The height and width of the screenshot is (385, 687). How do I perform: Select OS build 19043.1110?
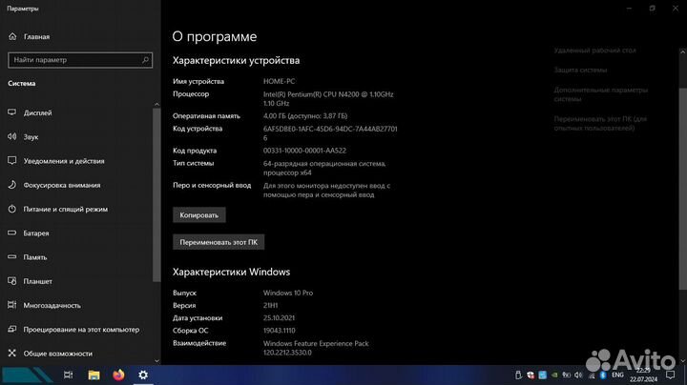tap(279, 331)
